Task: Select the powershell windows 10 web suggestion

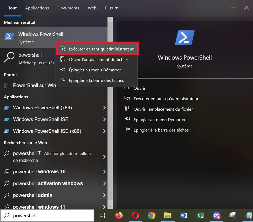Action: pyautogui.click(x=39, y=172)
